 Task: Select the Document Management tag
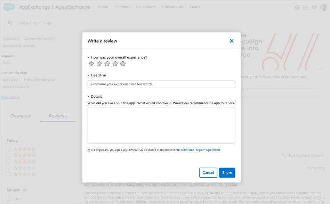(19, 46)
